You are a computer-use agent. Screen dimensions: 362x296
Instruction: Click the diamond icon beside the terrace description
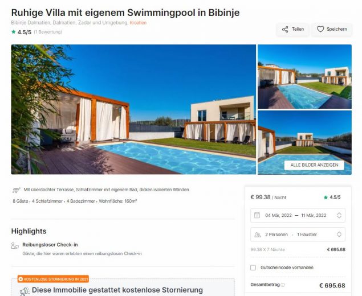[16, 190]
